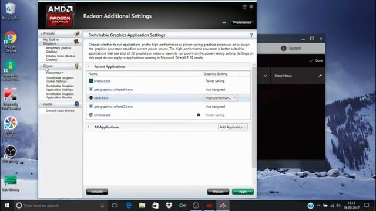Open Recycle Bin desktop icon
The image size is (376, 211).
(x=10, y=11)
